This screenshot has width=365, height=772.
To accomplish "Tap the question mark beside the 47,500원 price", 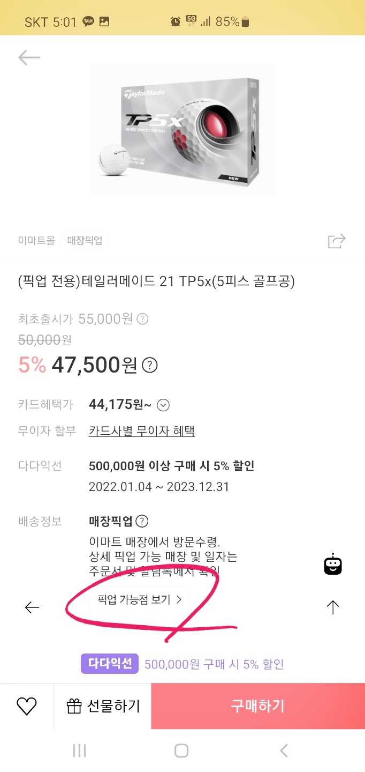I will [150, 366].
